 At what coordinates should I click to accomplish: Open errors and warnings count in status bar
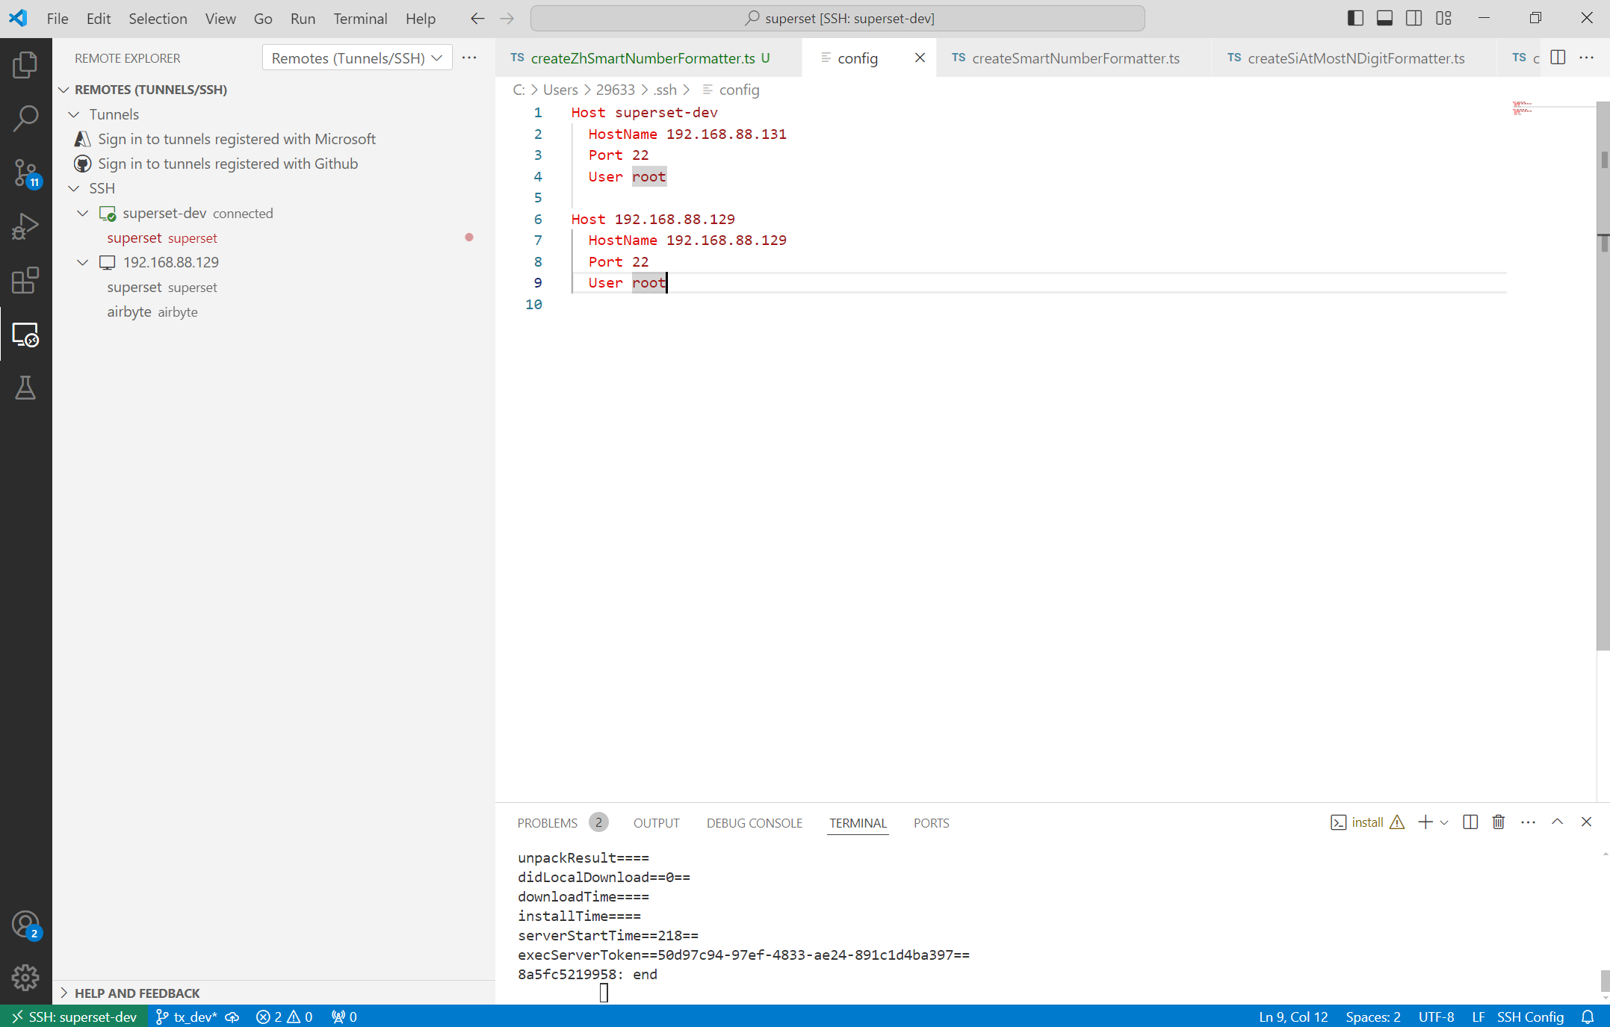coord(285,1017)
